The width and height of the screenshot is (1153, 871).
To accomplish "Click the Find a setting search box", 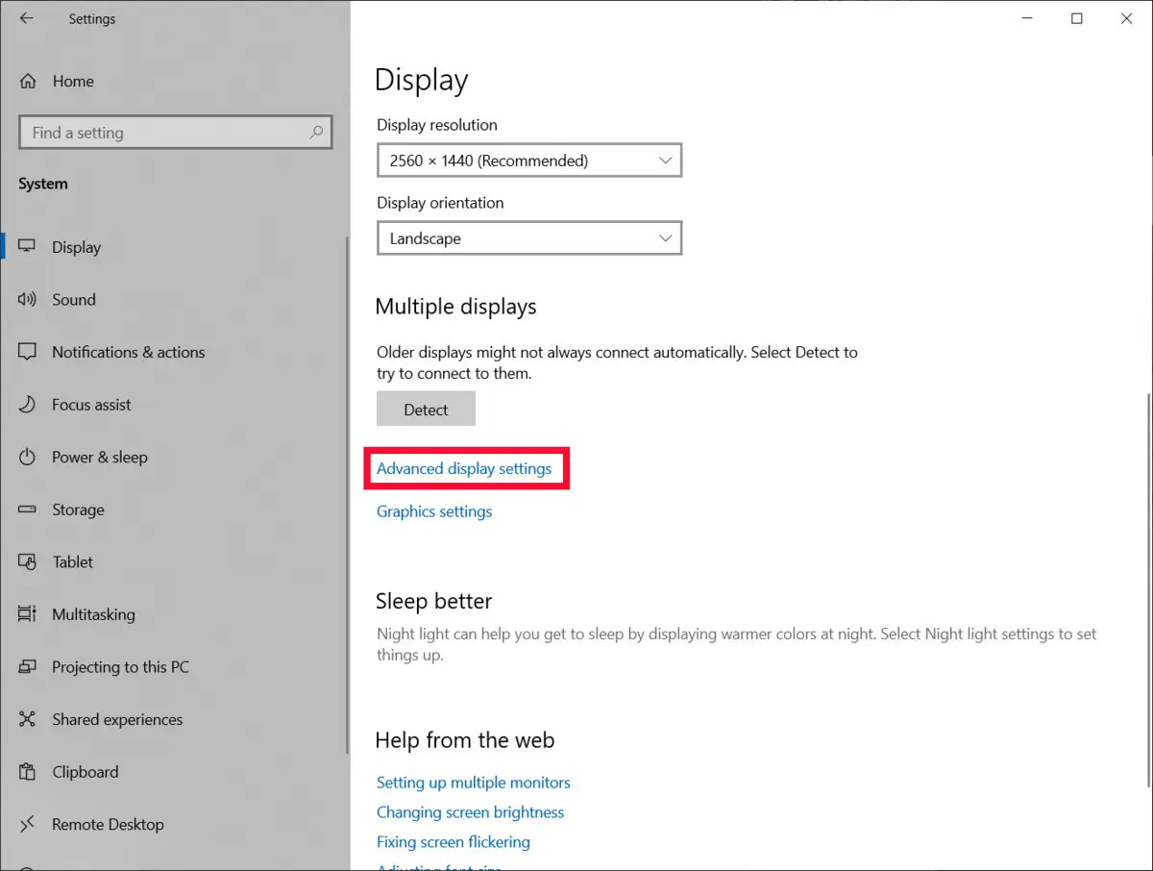I will coord(176,133).
